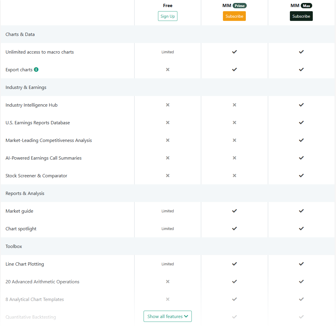Click the Max badge in the plan header
Viewport: 336px width, 326px height.
click(306, 6)
